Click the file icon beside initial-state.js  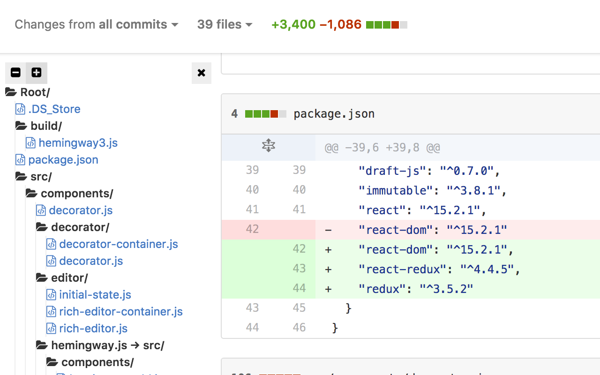[51, 295]
